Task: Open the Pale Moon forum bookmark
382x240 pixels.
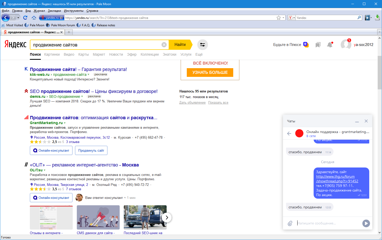Action: (60, 25)
